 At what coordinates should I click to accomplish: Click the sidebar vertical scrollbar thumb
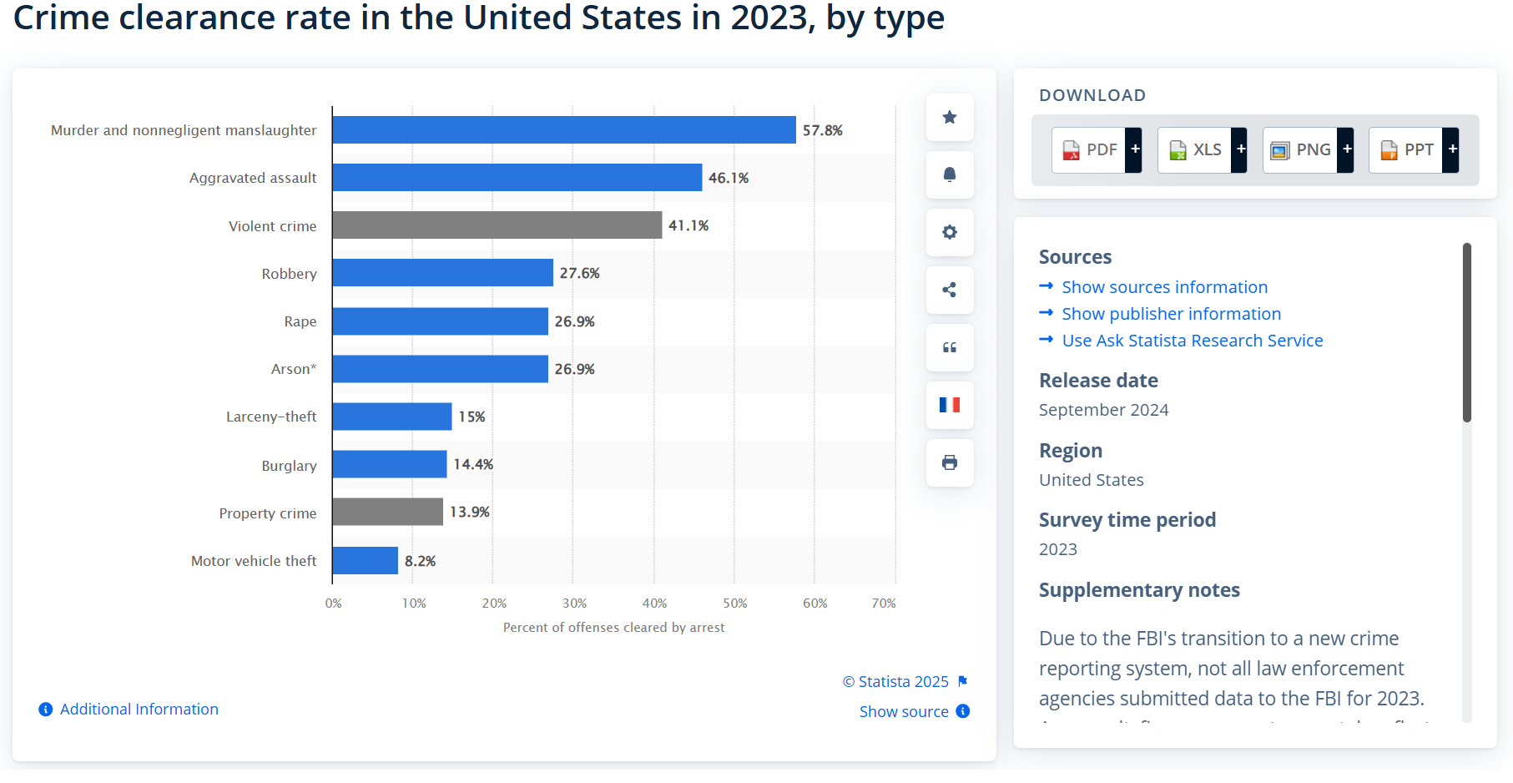pyautogui.click(x=1466, y=332)
